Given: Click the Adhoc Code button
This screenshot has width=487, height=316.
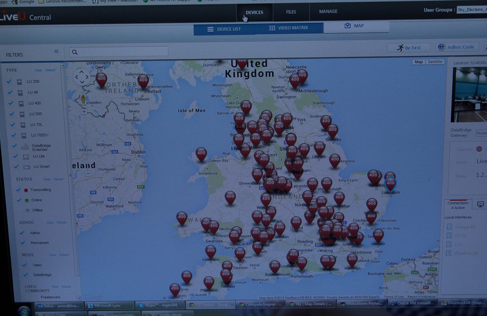Looking at the screenshot, I should pyautogui.click(x=456, y=47).
